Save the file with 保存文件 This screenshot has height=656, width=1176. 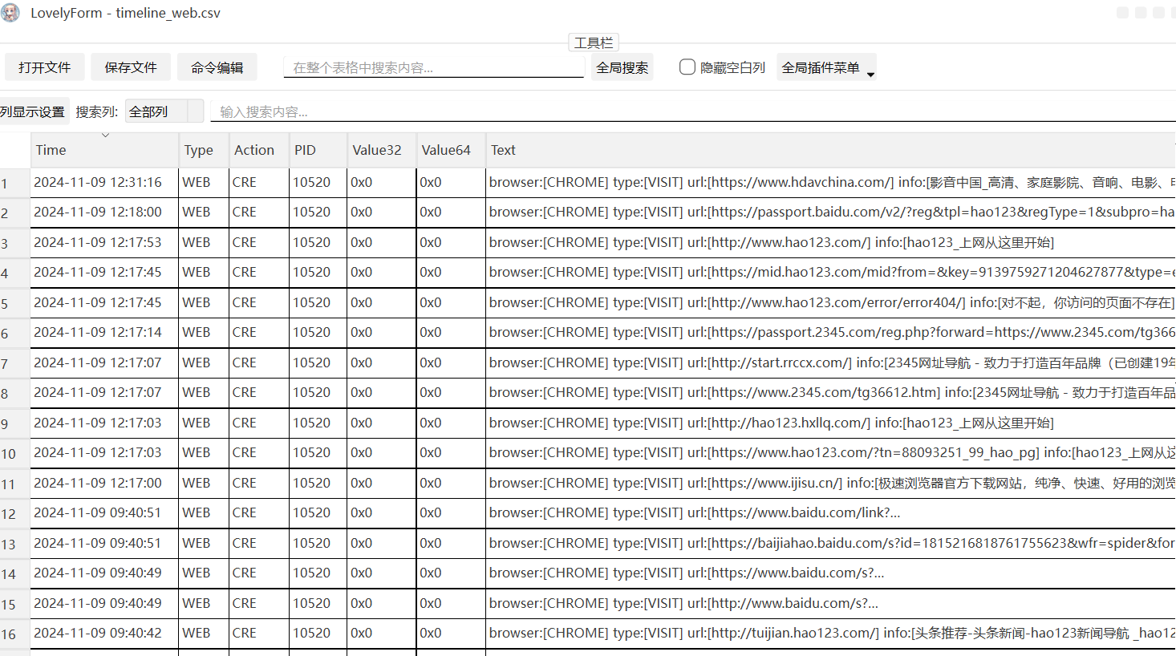tap(130, 67)
